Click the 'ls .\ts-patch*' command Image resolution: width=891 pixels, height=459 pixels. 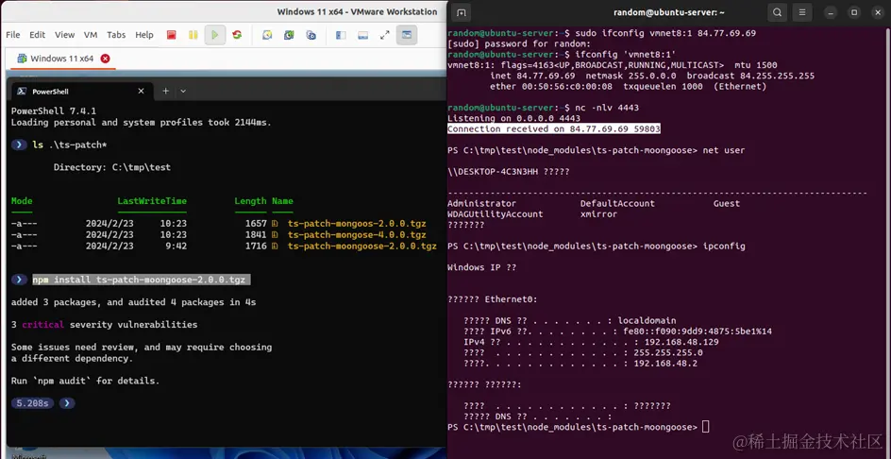(x=69, y=145)
